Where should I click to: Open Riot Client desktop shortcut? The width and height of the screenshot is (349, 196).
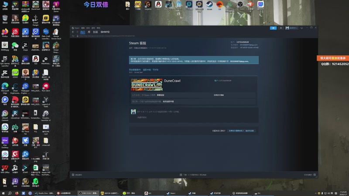coord(46,87)
